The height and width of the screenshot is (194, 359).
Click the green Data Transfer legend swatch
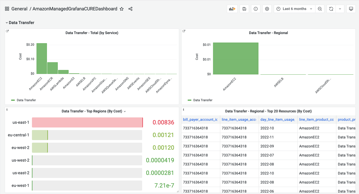pyautogui.click(x=13, y=100)
